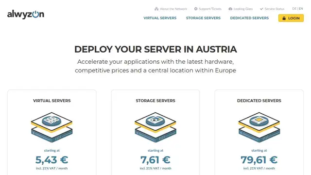Open the Virtual Servers menu item

[x=160, y=18]
